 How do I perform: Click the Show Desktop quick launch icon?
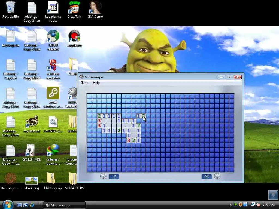[19, 205]
